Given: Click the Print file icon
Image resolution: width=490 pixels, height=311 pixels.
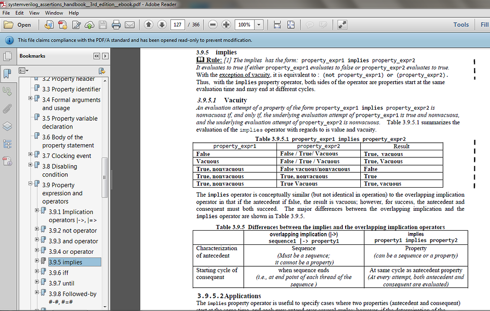Looking at the screenshot, I should pyautogui.click(x=116, y=25).
